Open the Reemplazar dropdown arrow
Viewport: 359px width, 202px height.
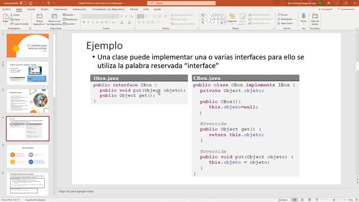(x=295, y=19)
